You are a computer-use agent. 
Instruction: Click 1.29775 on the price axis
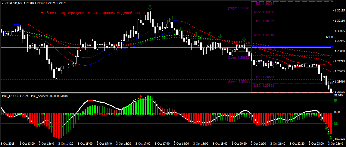pyautogui.click(x=340, y=61)
